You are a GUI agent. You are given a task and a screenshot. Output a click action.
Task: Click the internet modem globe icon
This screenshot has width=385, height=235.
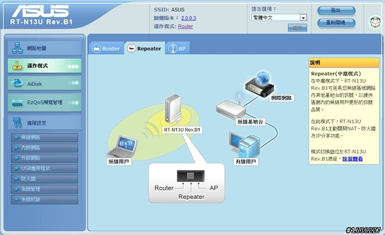(x=260, y=84)
